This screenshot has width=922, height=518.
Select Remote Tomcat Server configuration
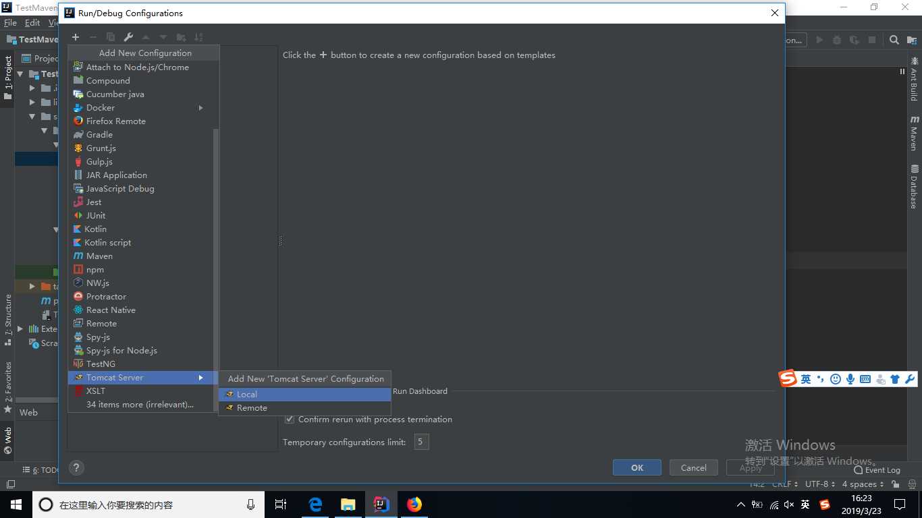pos(304,407)
